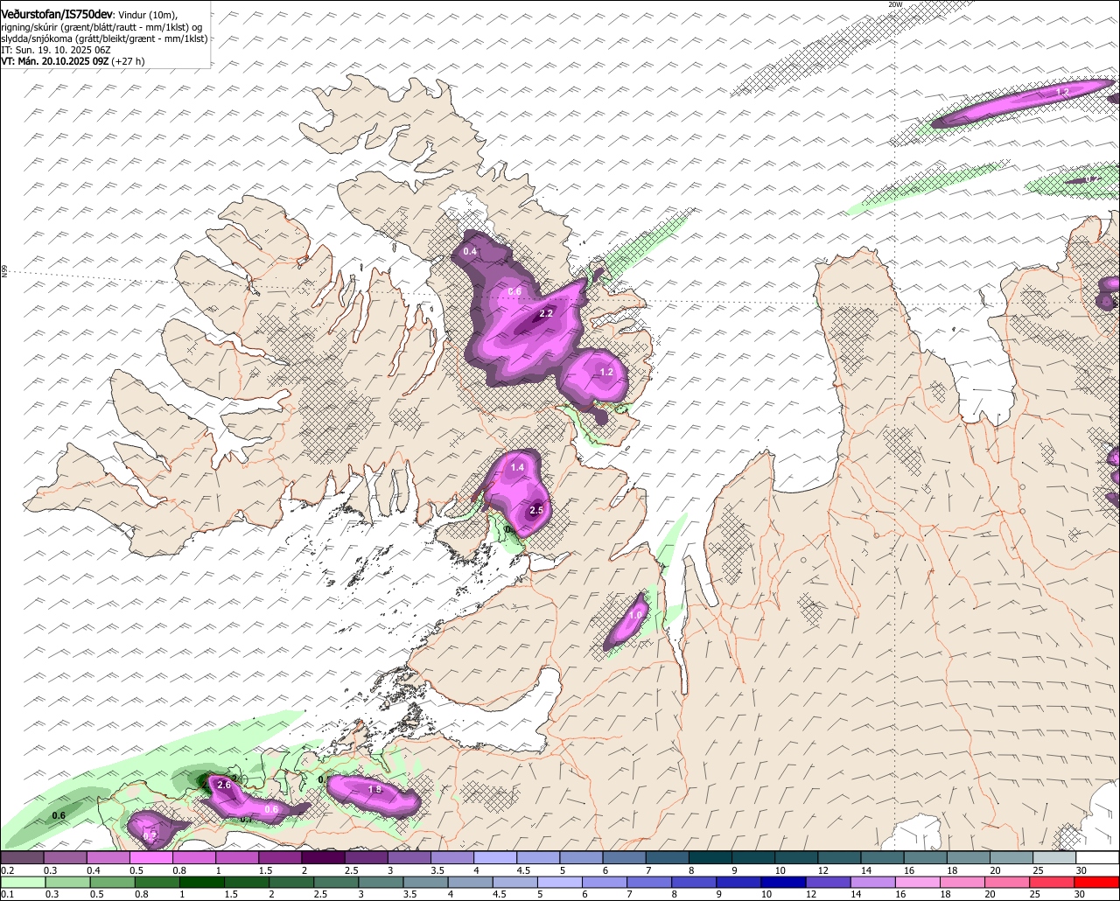Click the 0.4 label on the snow scale
The width and height of the screenshot is (1120, 901).
point(93,871)
